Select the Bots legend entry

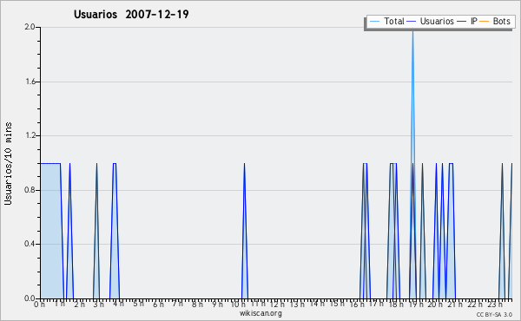(x=495, y=21)
